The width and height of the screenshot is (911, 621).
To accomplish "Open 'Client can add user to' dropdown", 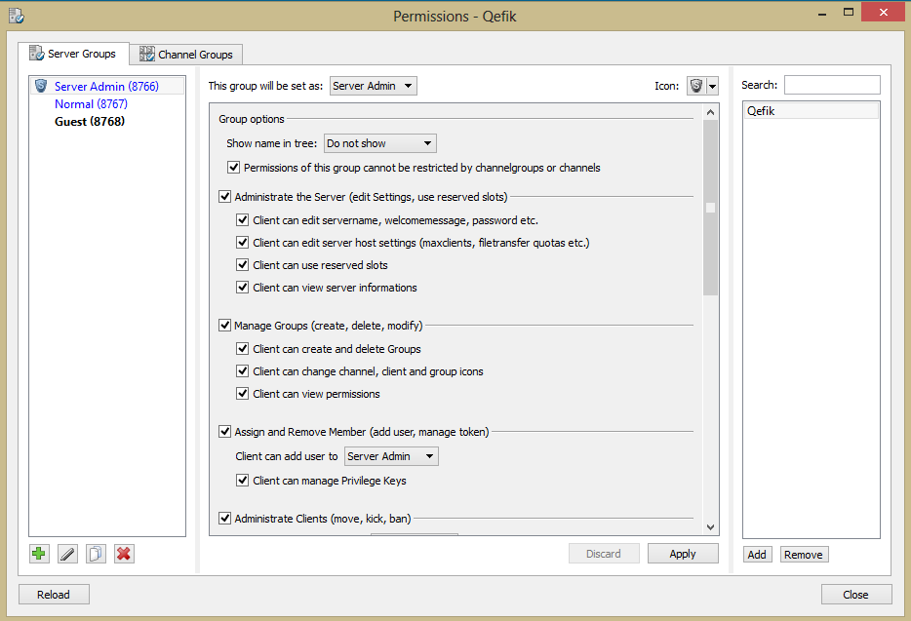I will pyautogui.click(x=392, y=456).
